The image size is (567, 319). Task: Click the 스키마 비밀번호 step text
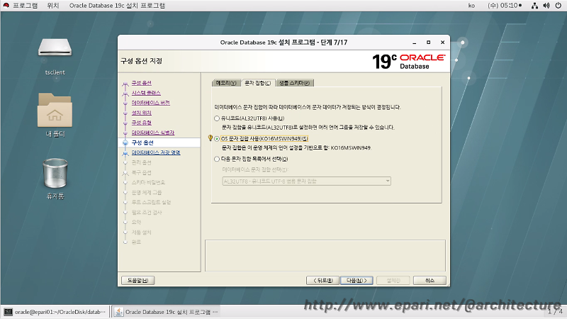click(x=148, y=182)
